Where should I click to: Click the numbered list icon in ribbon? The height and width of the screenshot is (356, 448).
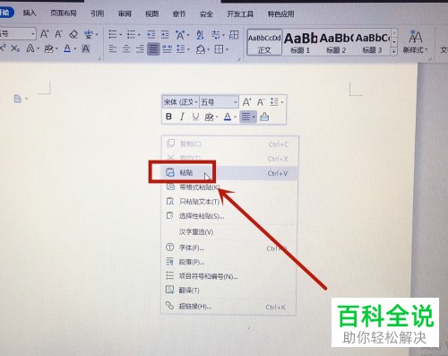[131, 34]
